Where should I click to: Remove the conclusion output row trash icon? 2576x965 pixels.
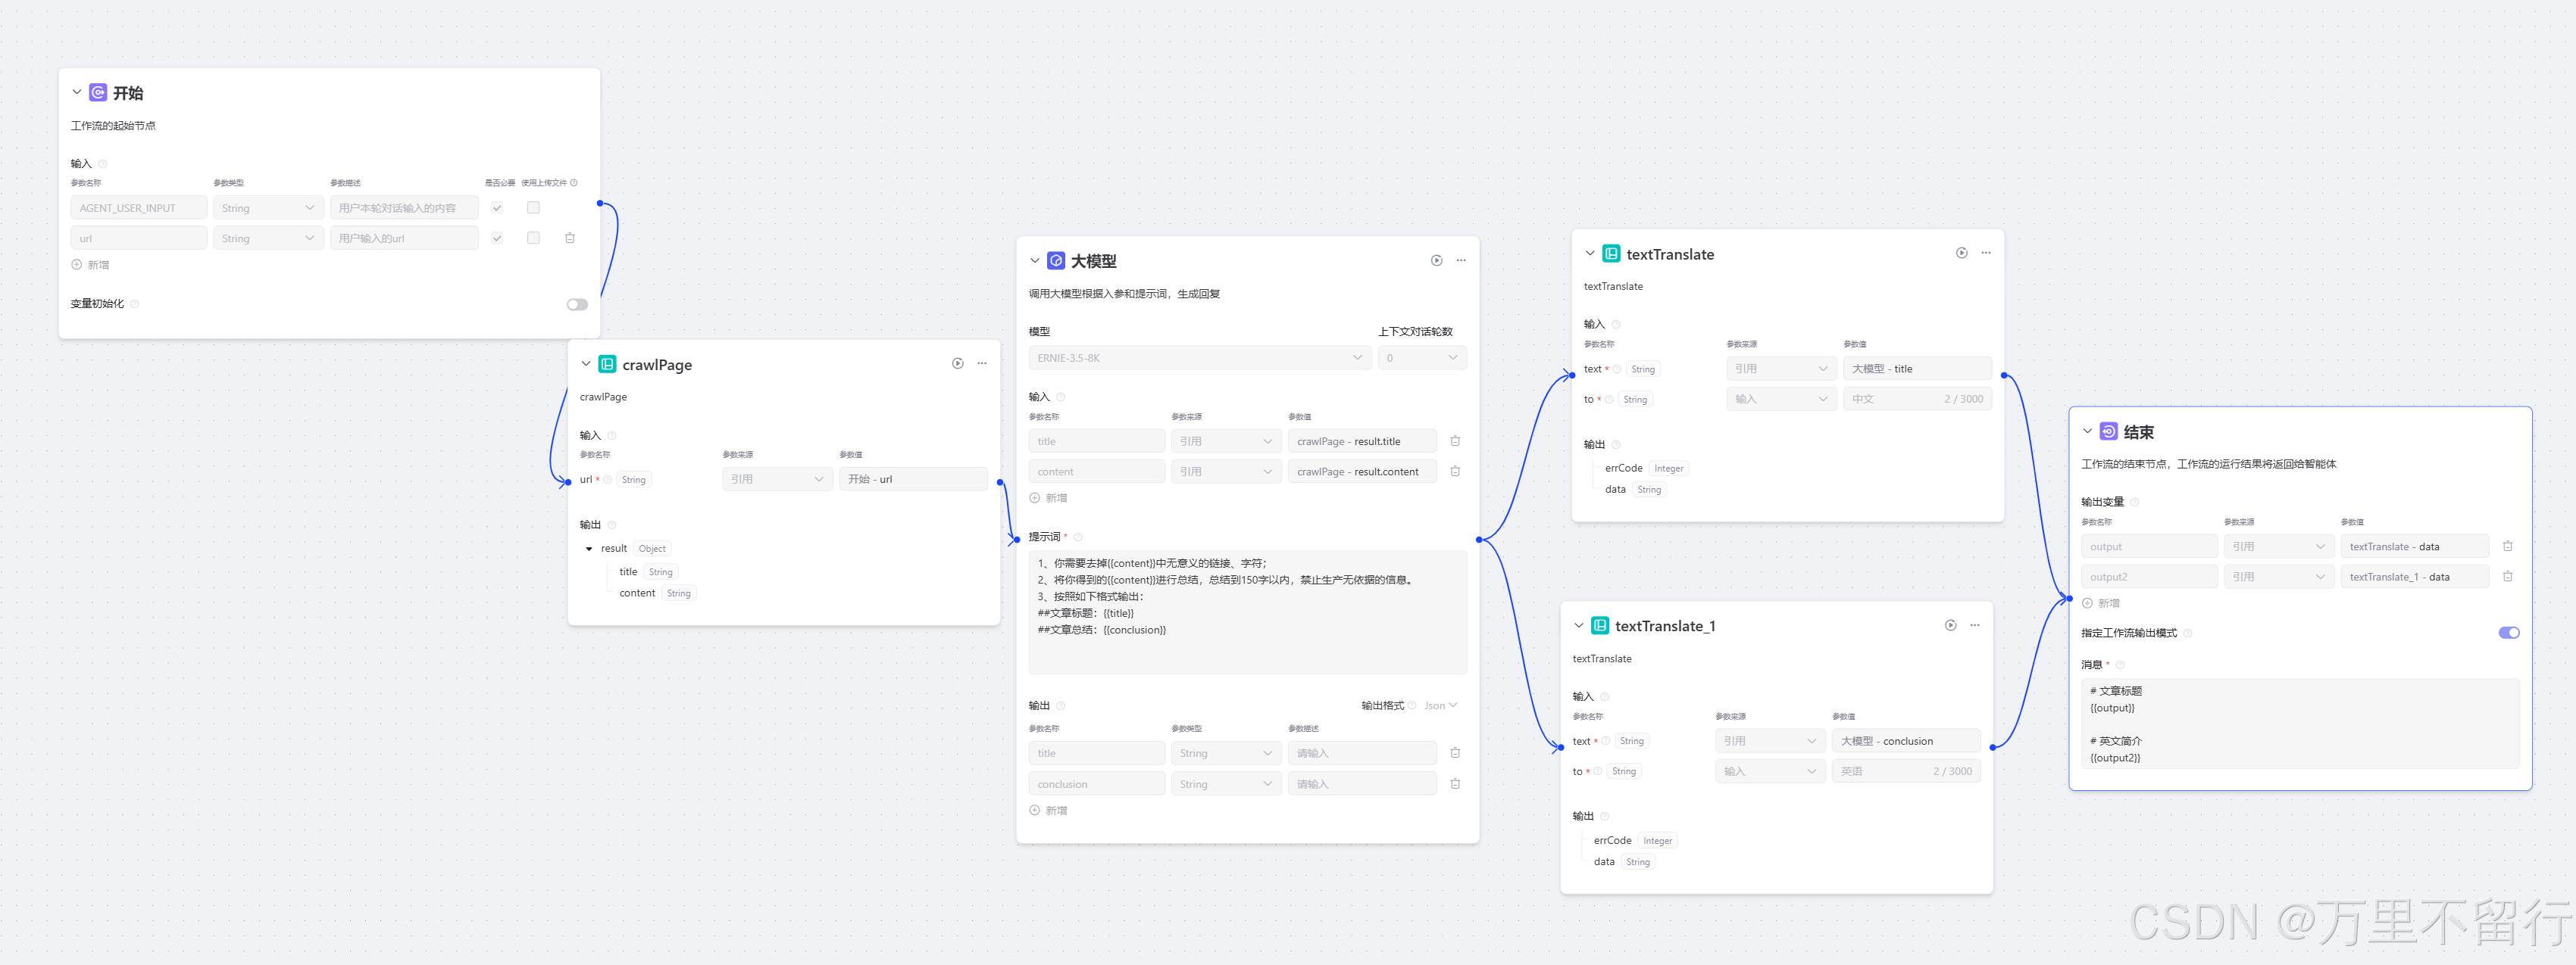coord(1455,784)
